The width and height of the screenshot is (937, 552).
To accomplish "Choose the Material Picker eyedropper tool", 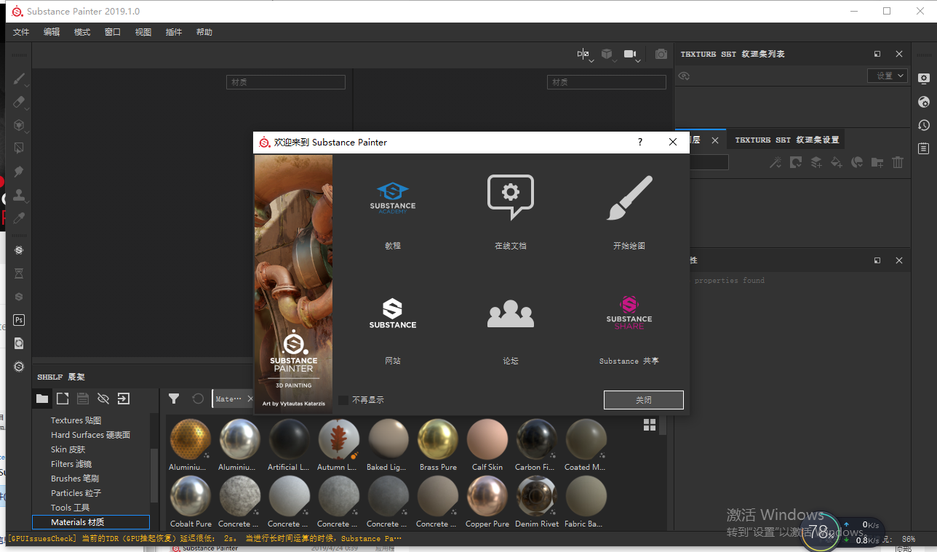I will [19, 218].
